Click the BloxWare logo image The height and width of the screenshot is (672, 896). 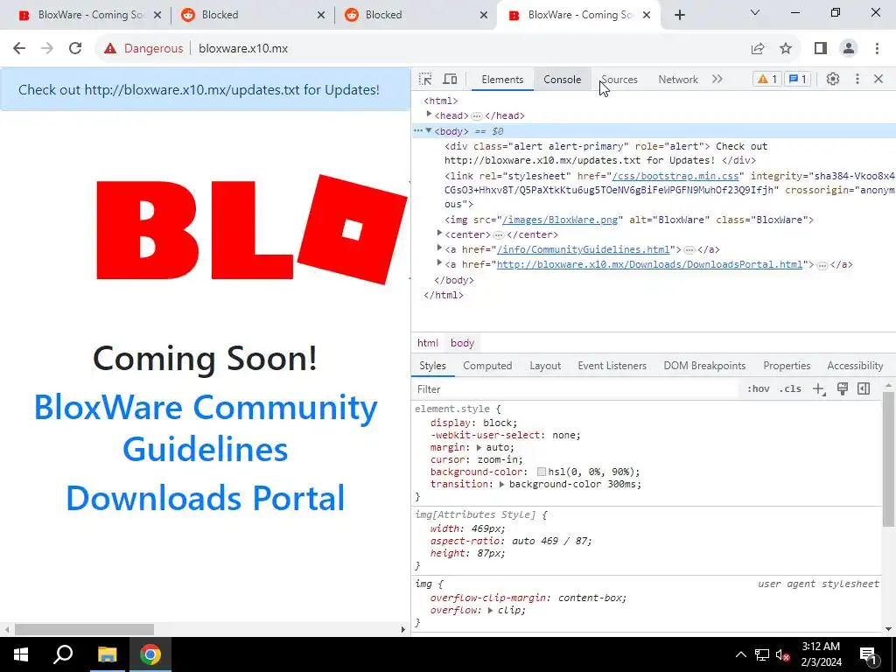[x=251, y=228]
